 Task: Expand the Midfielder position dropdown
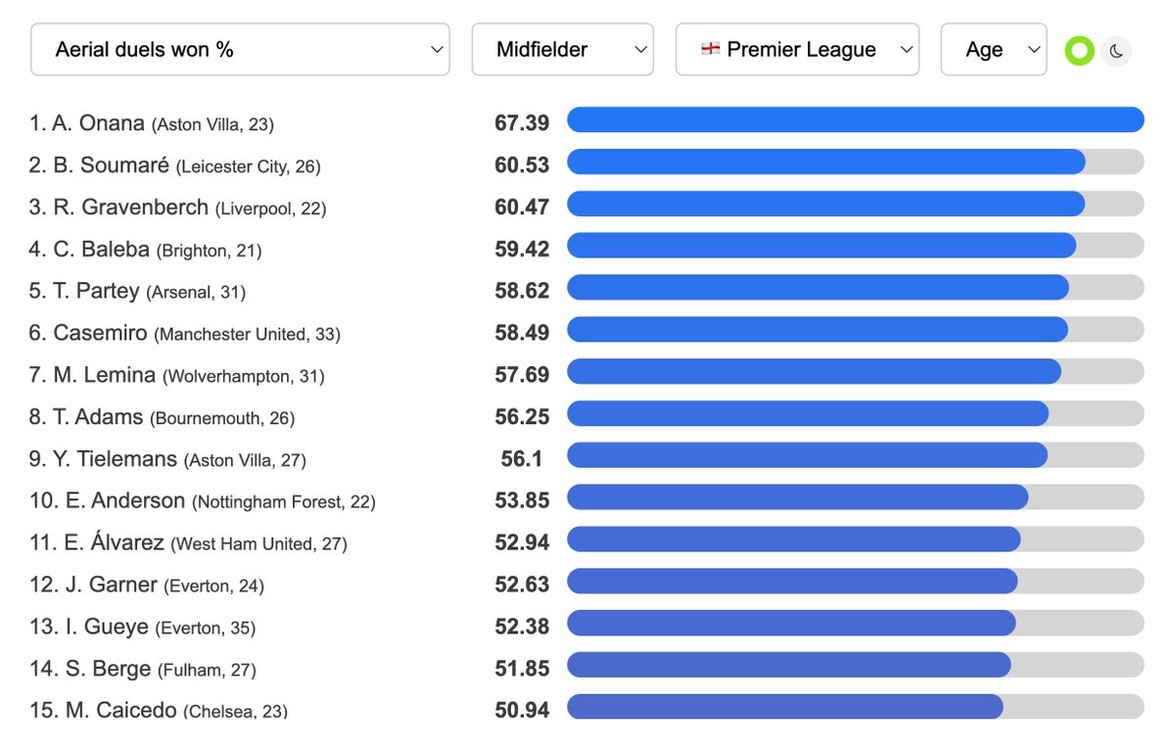[x=562, y=50]
